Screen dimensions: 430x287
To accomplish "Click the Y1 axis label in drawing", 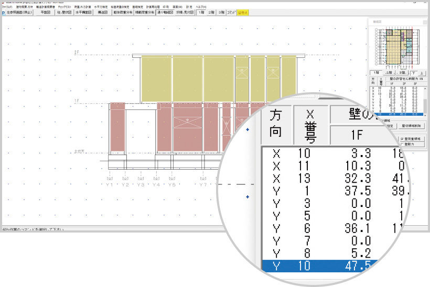I will tap(110, 185).
